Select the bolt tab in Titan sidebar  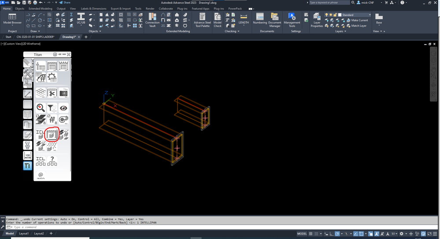pos(27,145)
